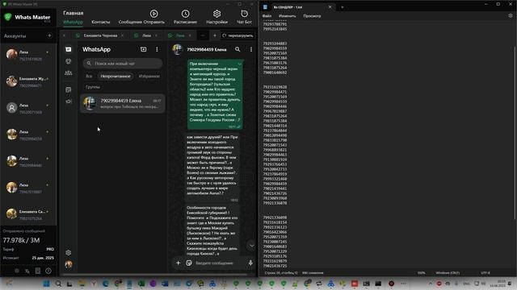Open Windows taskbar search

click(58, 284)
